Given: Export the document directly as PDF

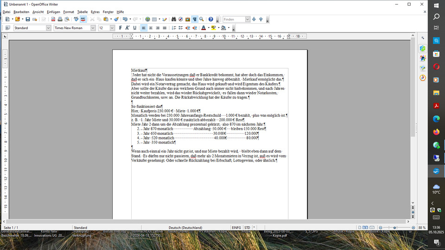Looking at the screenshot, I should [53, 19].
